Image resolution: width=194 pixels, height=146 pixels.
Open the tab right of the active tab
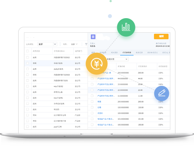point(139,53)
